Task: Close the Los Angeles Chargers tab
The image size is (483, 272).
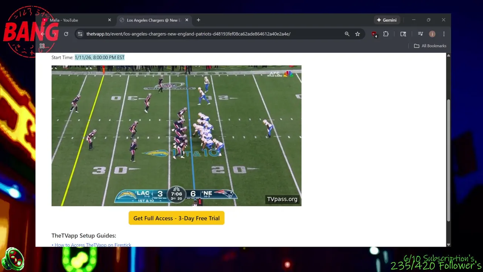Action: (186, 20)
